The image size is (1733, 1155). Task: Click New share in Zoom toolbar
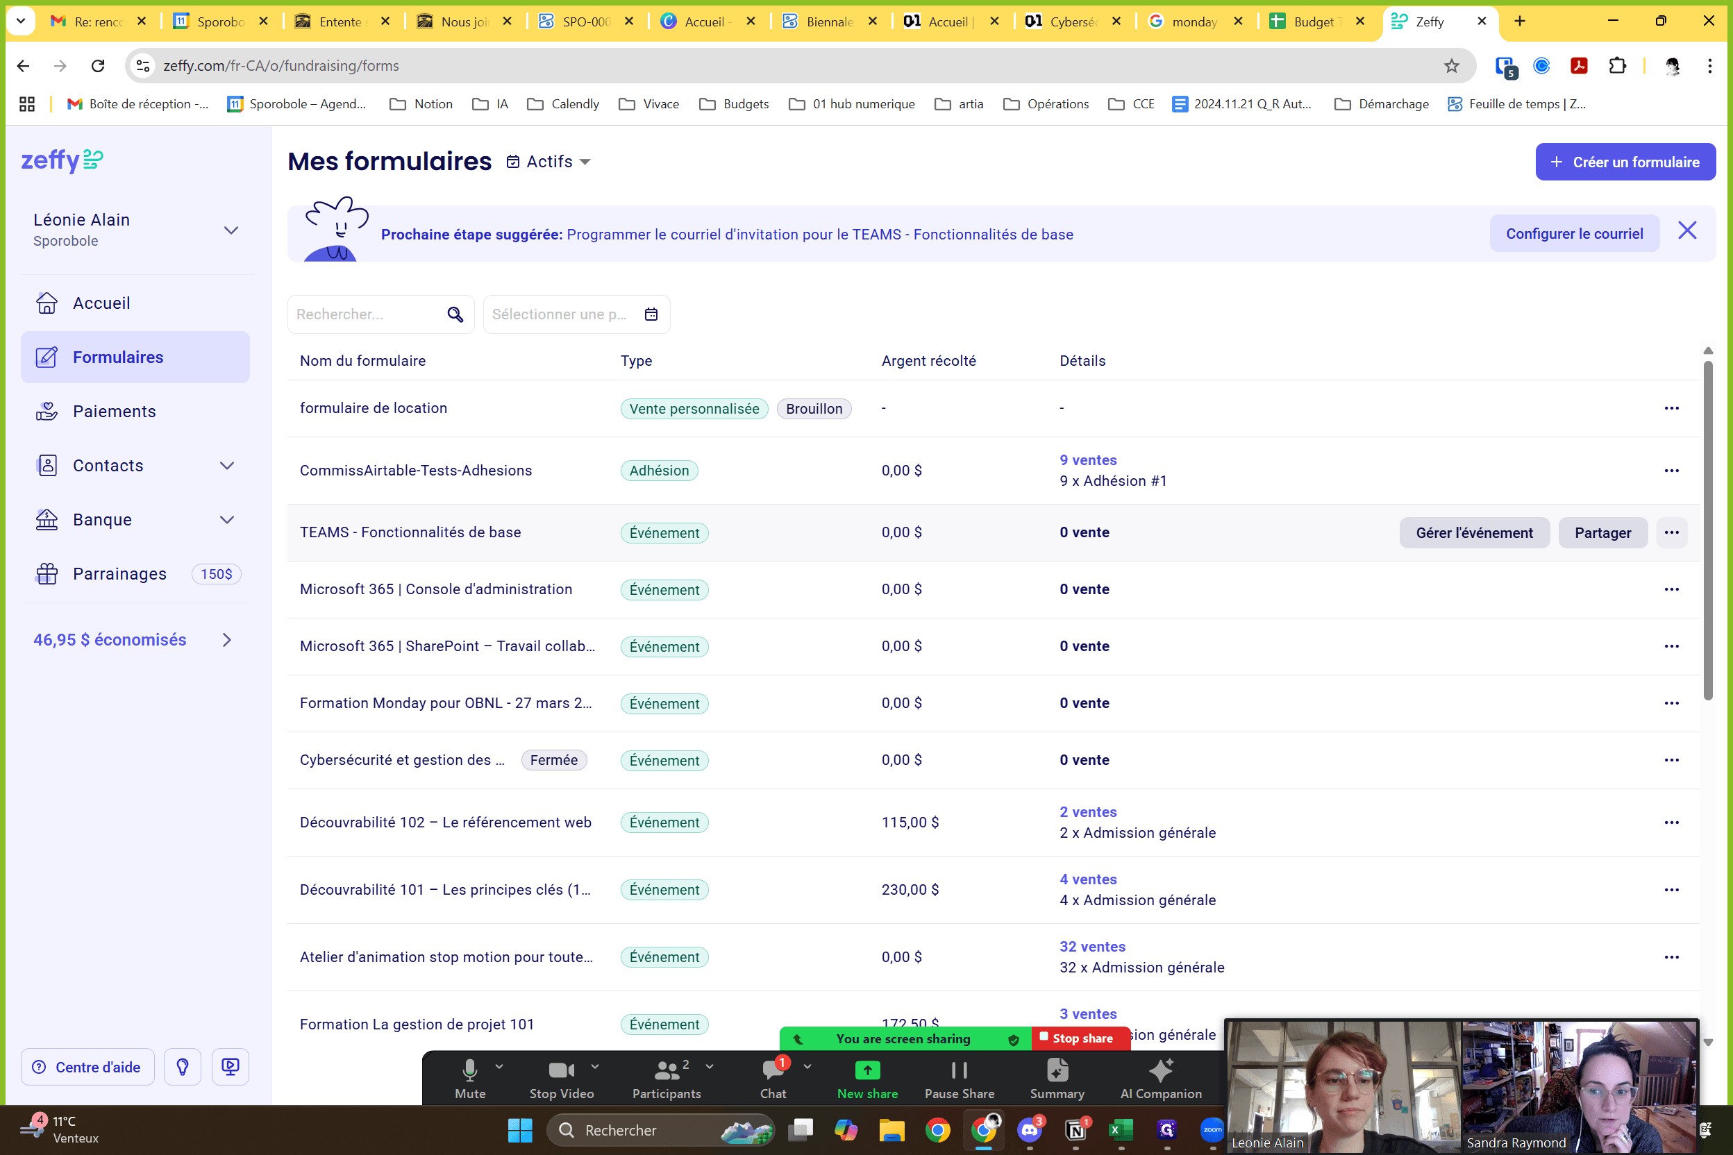point(867,1079)
